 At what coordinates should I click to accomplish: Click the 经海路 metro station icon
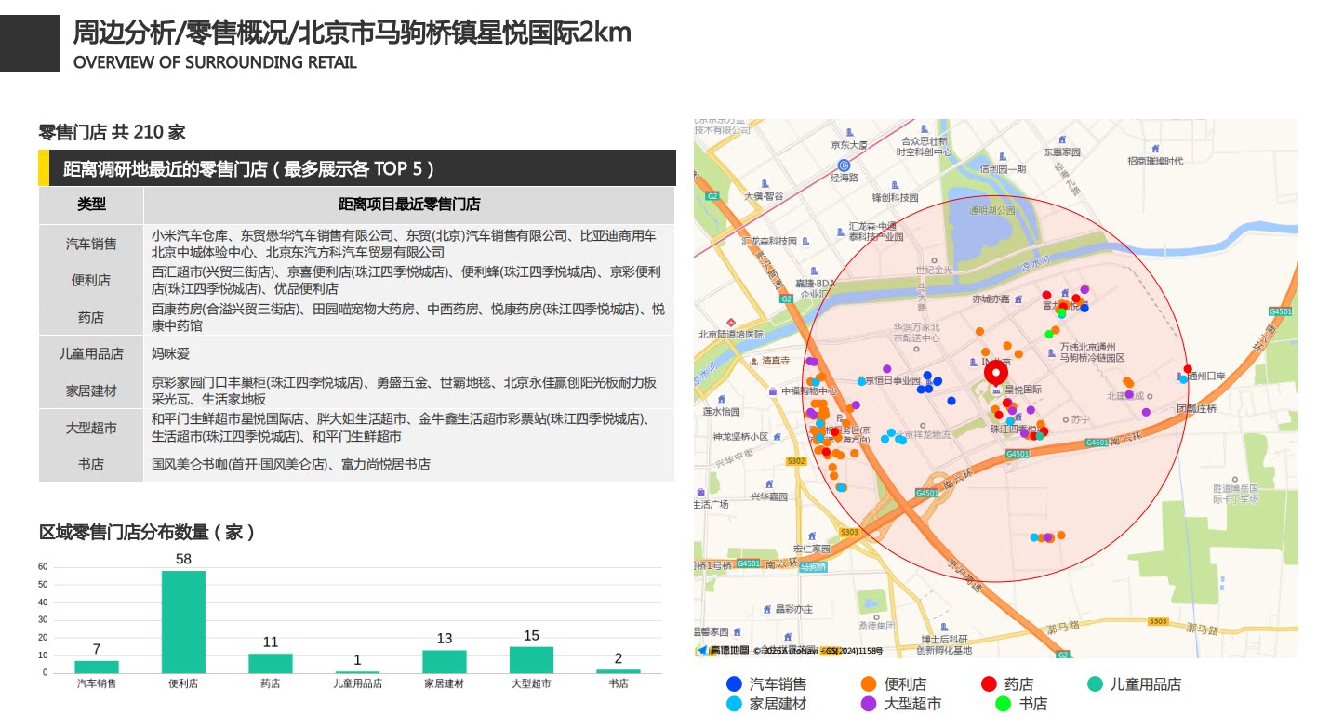click(844, 165)
